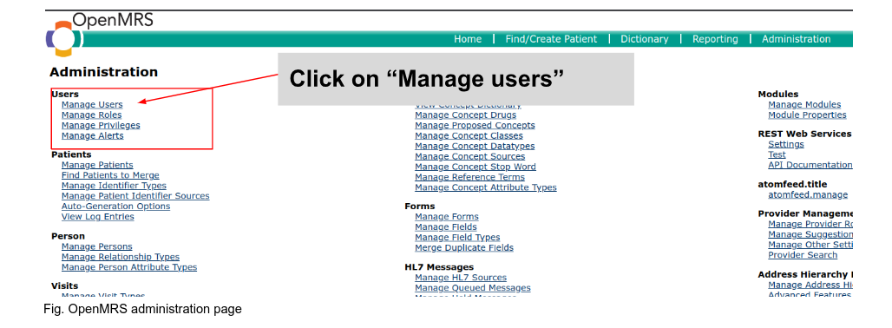The width and height of the screenshot is (892, 328).
Task: Open Find/Create Patient in the top navigation
Action: coord(551,39)
